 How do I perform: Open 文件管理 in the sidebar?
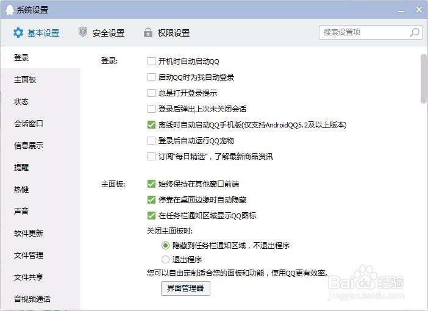40,255
